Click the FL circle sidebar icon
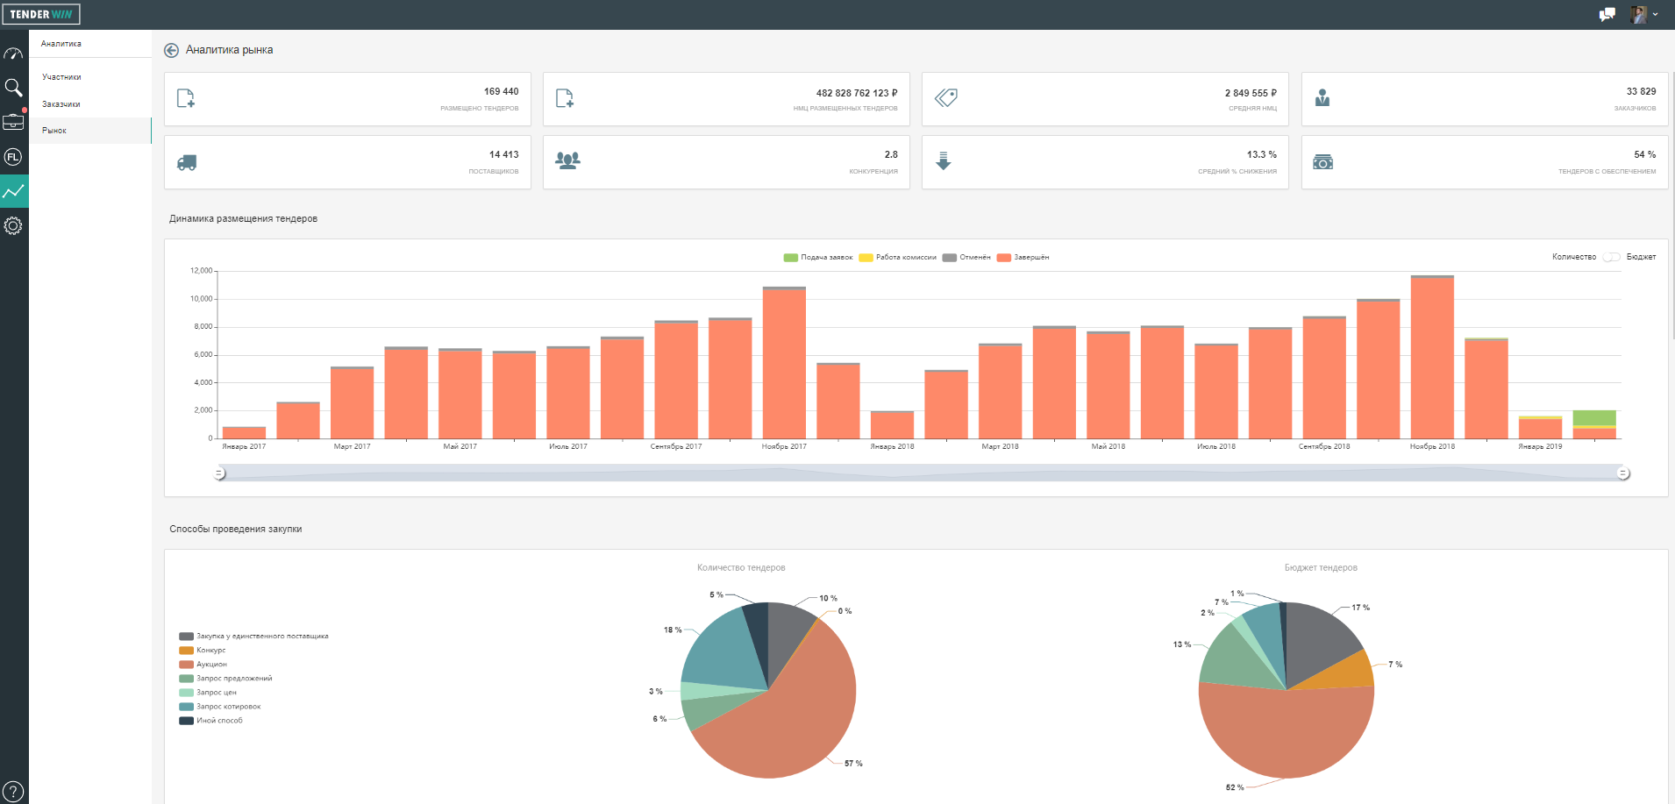Viewport: 1675px width, 804px height. pos(13,157)
